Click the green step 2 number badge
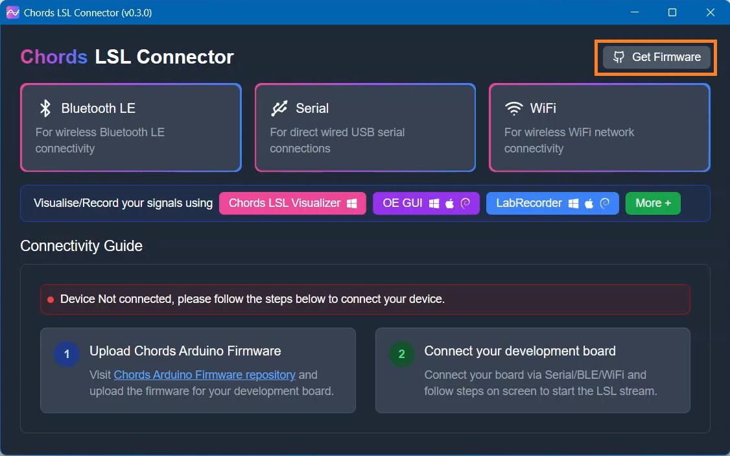Viewport: 730px width, 456px height. 401,354
